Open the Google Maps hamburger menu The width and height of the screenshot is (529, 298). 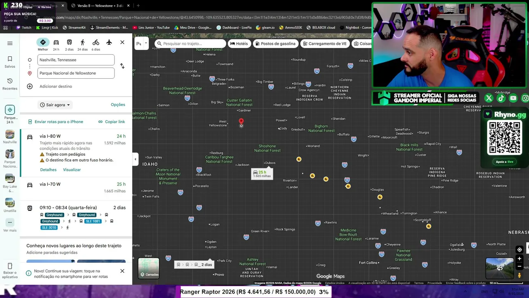pos(10,43)
